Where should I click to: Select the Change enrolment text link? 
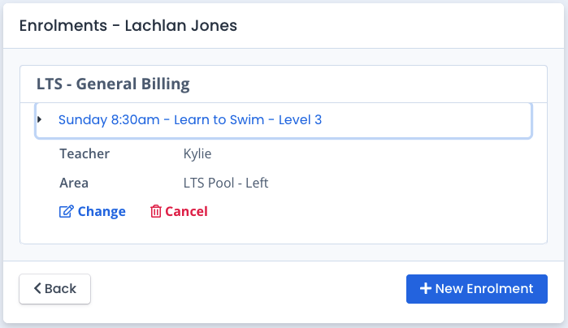(x=102, y=211)
